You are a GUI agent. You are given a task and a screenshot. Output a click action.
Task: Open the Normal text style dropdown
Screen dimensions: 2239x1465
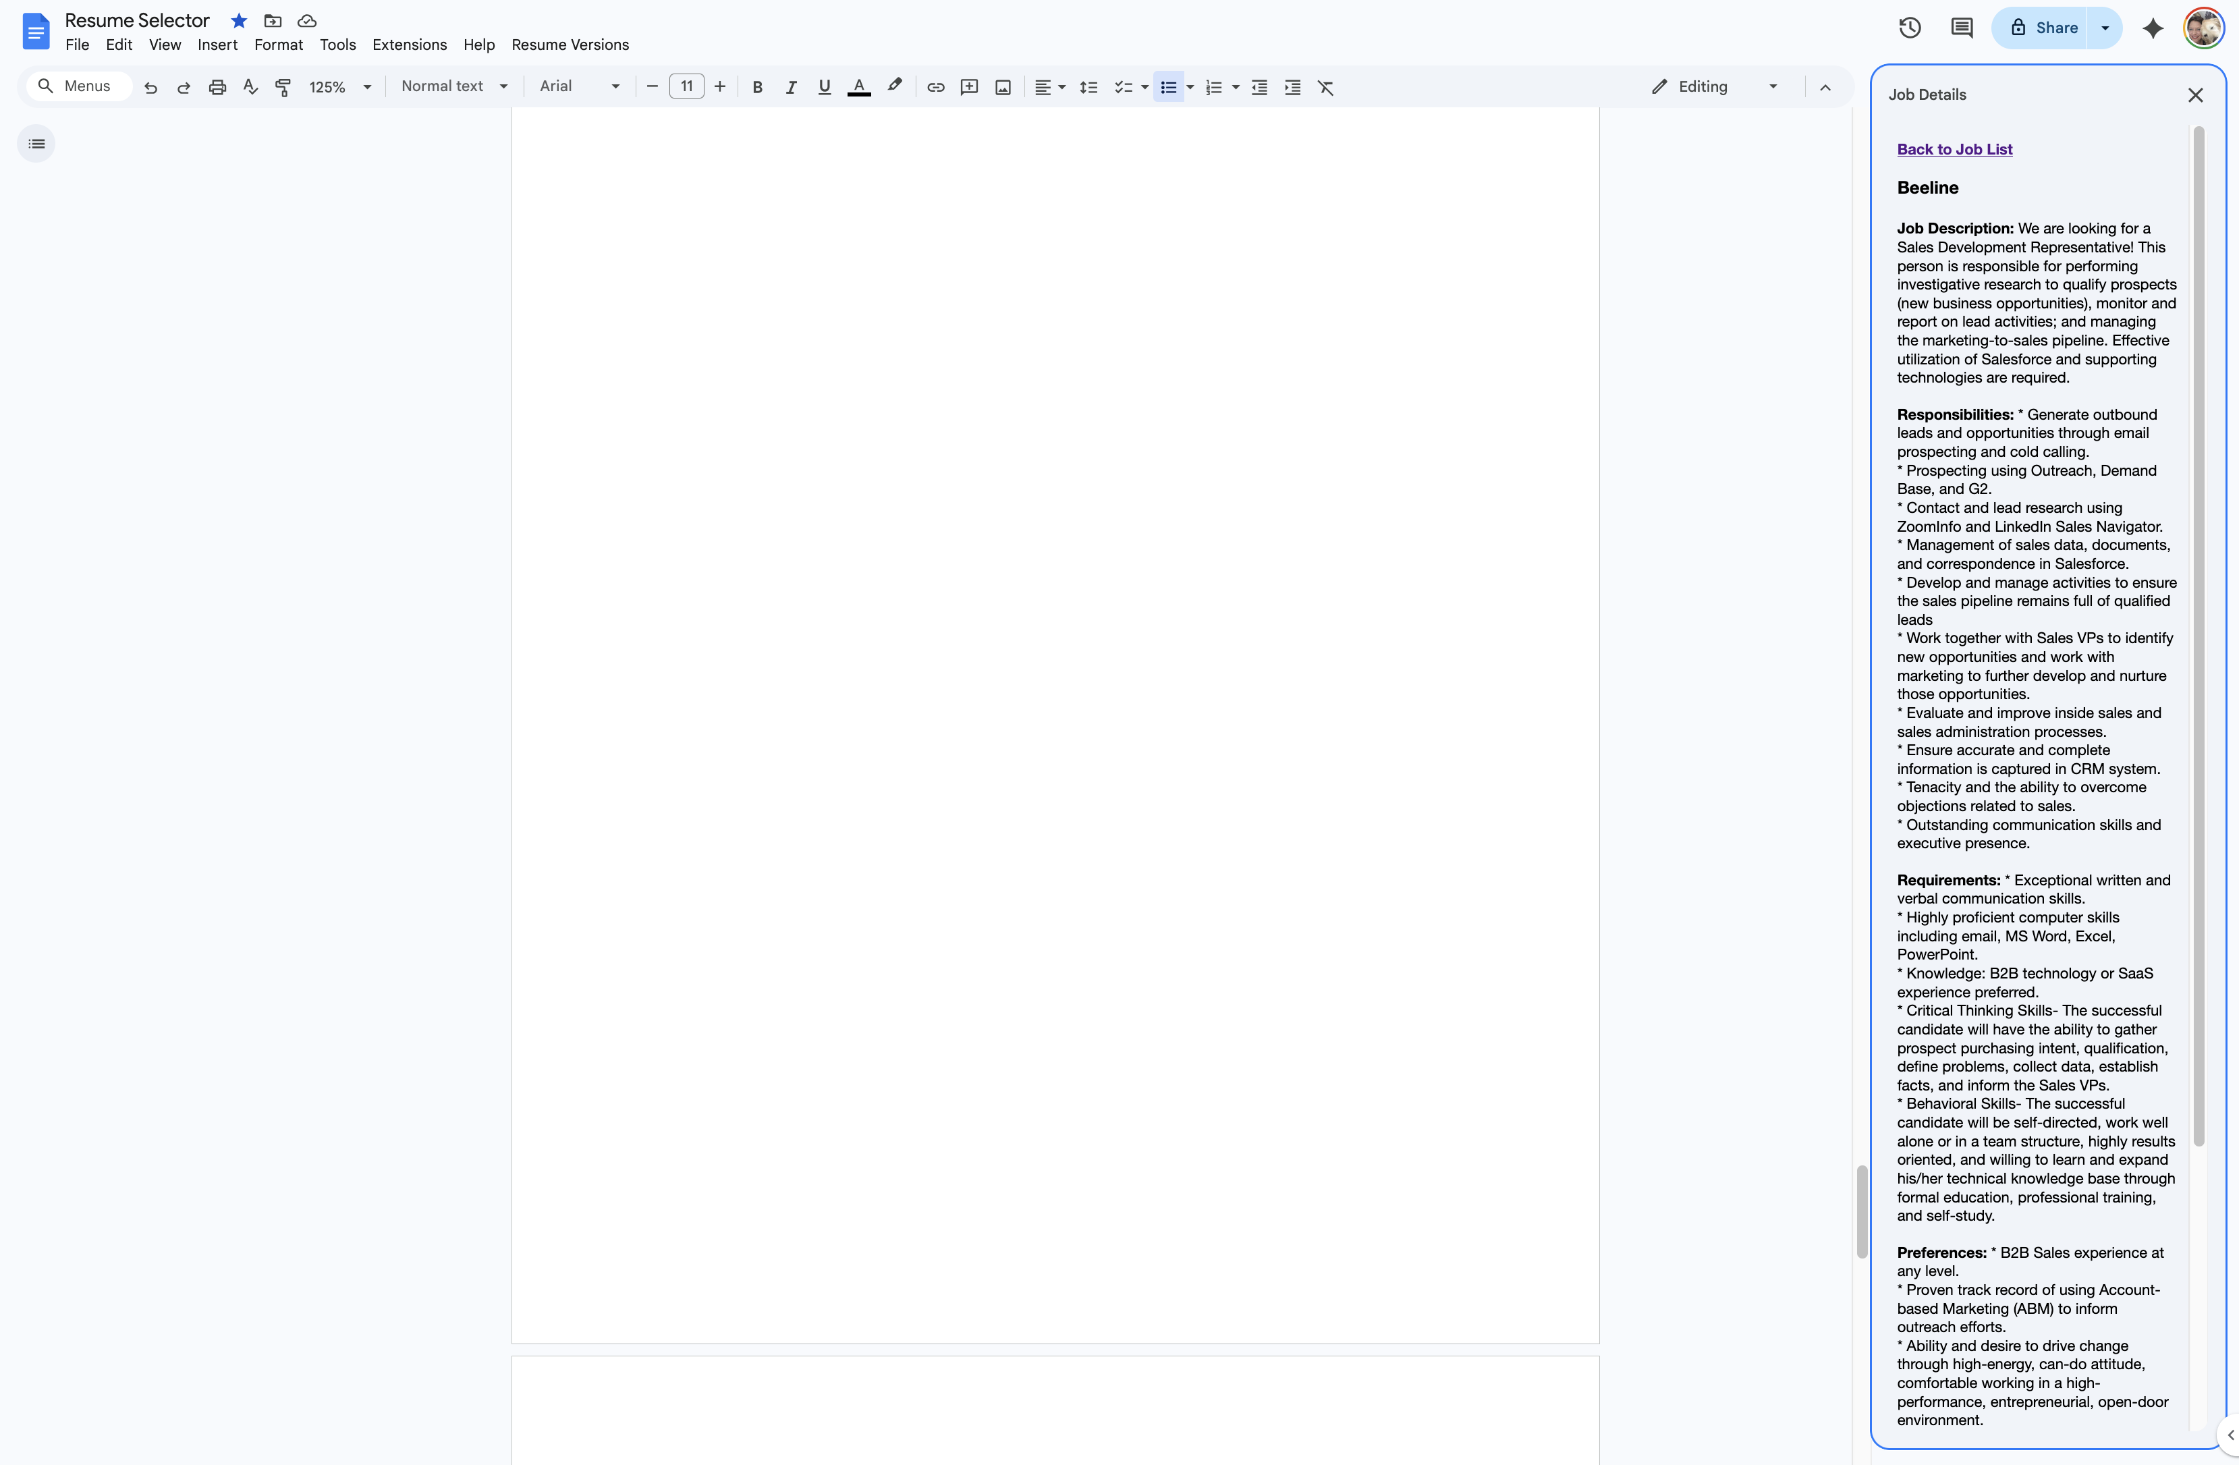coord(454,86)
